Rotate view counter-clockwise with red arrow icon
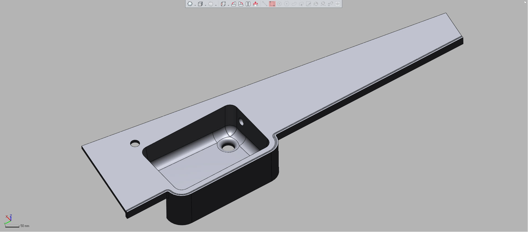This screenshot has width=528, height=232. pos(234,4)
